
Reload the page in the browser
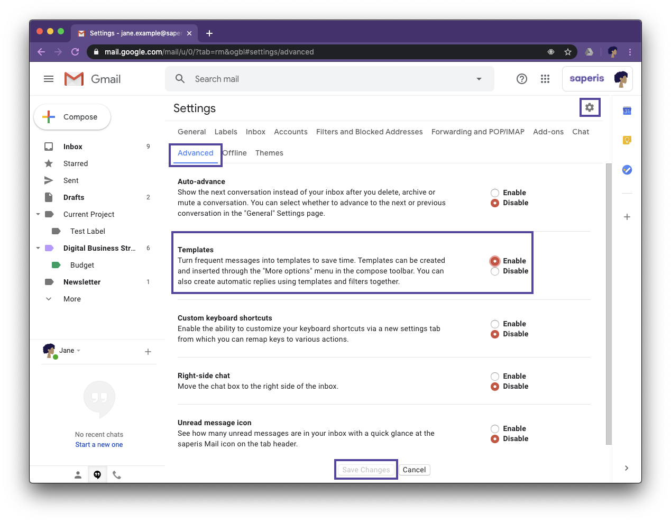(75, 52)
